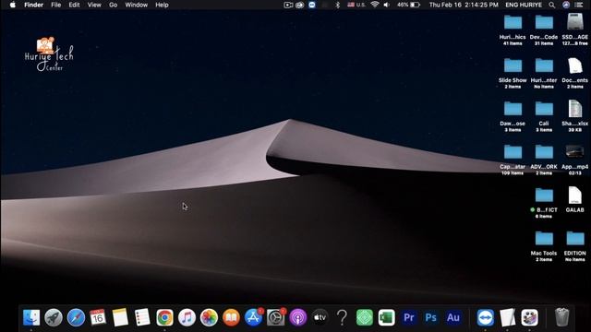Open the File menu

pyautogui.click(x=55, y=5)
